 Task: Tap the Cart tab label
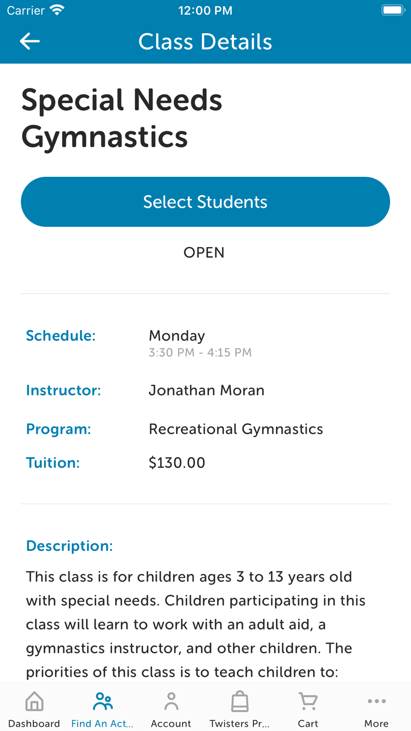click(308, 724)
